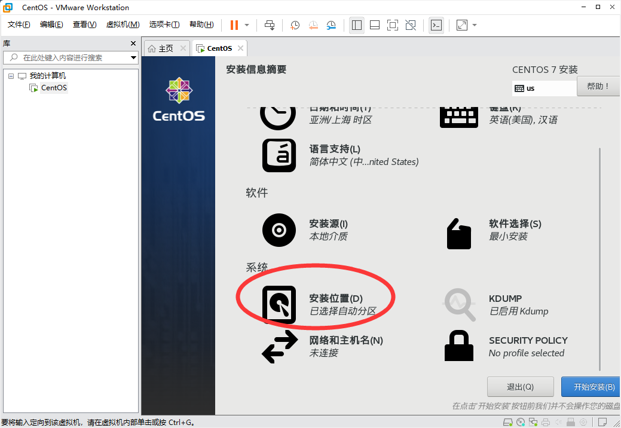This screenshot has height=428, width=621.
Task: Open the 帮助(H) menu
Action: point(201,25)
